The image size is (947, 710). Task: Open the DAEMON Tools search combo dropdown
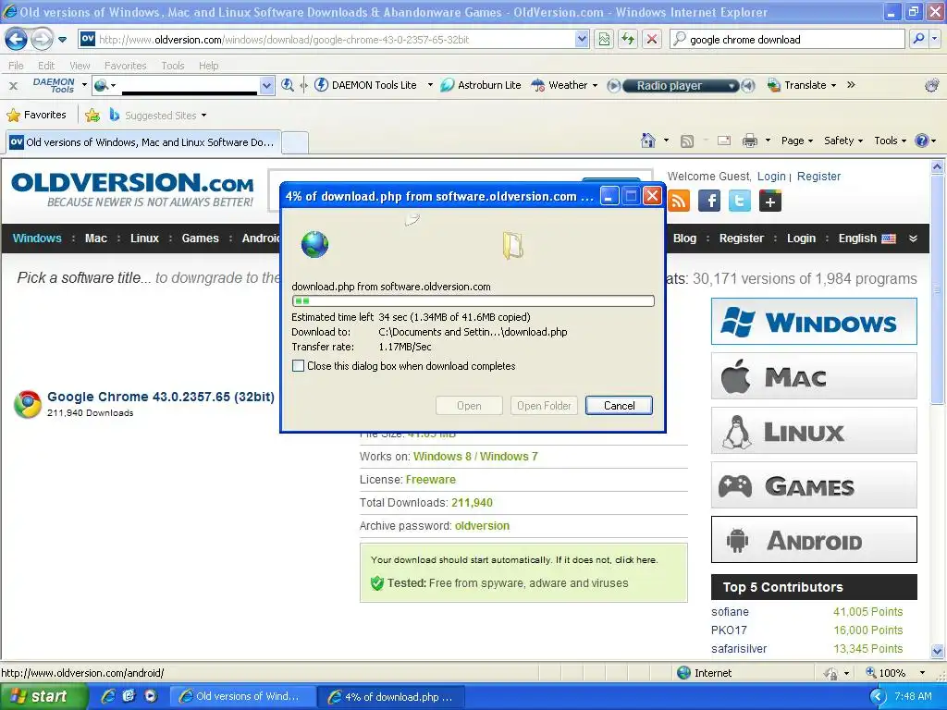pyautogui.click(x=266, y=86)
